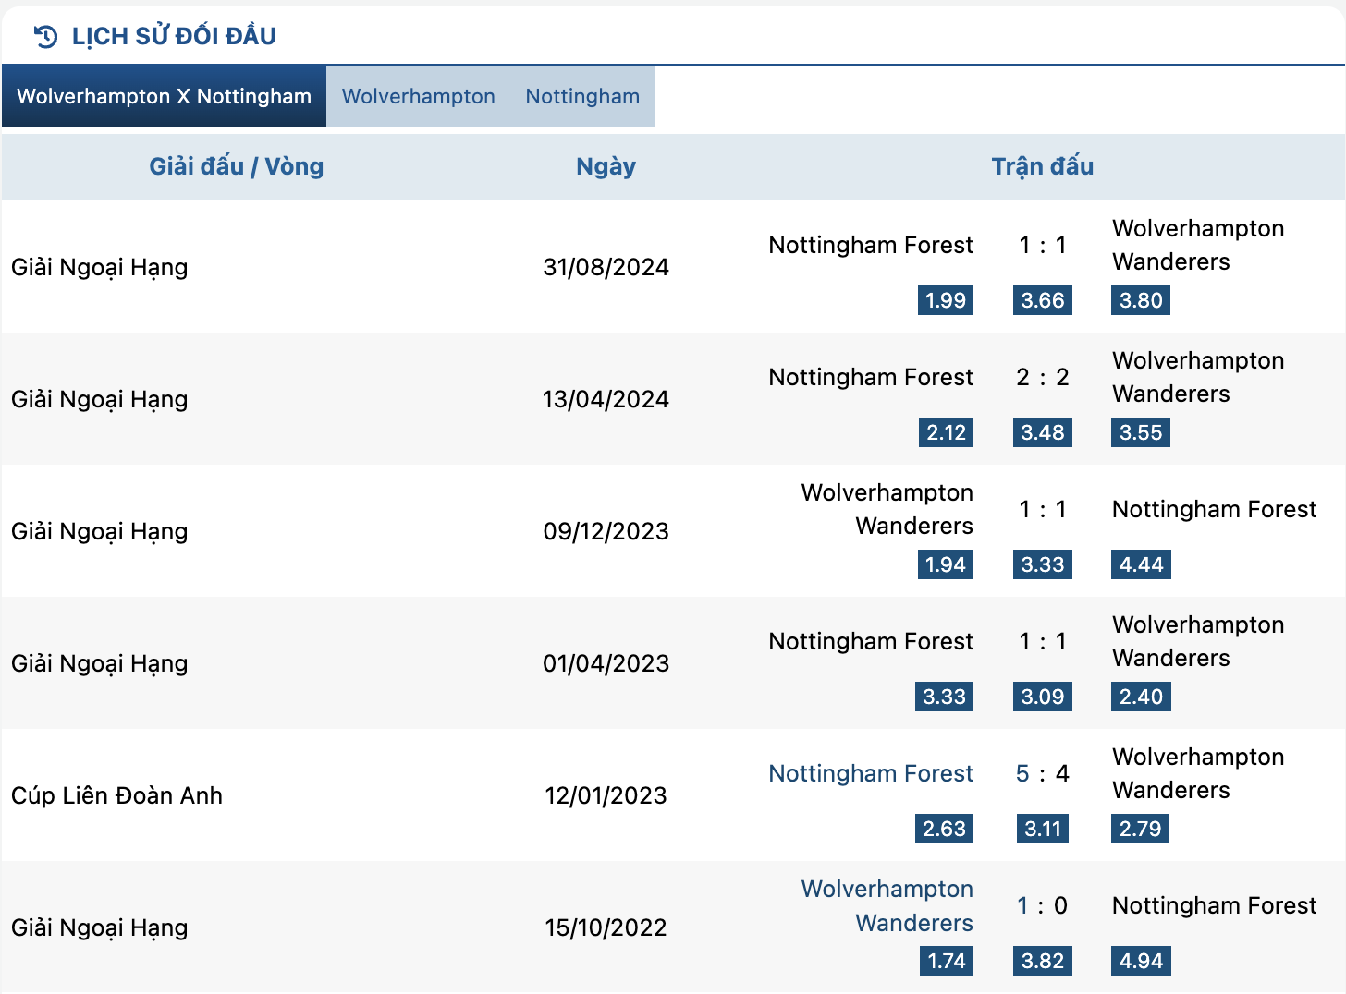Click the 1 : 1 score from 09/12/2023
The height and width of the screenshot is (994, 1346).
tap(1043, 509)
